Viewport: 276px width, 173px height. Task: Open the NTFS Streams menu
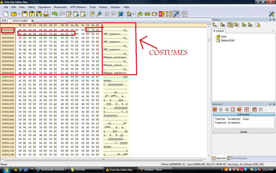78,7
